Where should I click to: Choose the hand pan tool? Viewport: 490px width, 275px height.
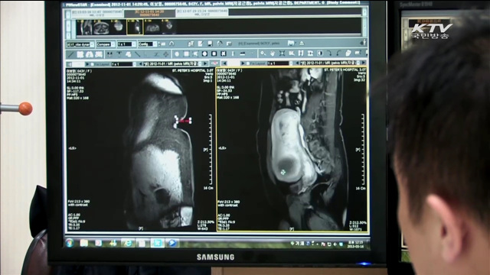[273, 53]
